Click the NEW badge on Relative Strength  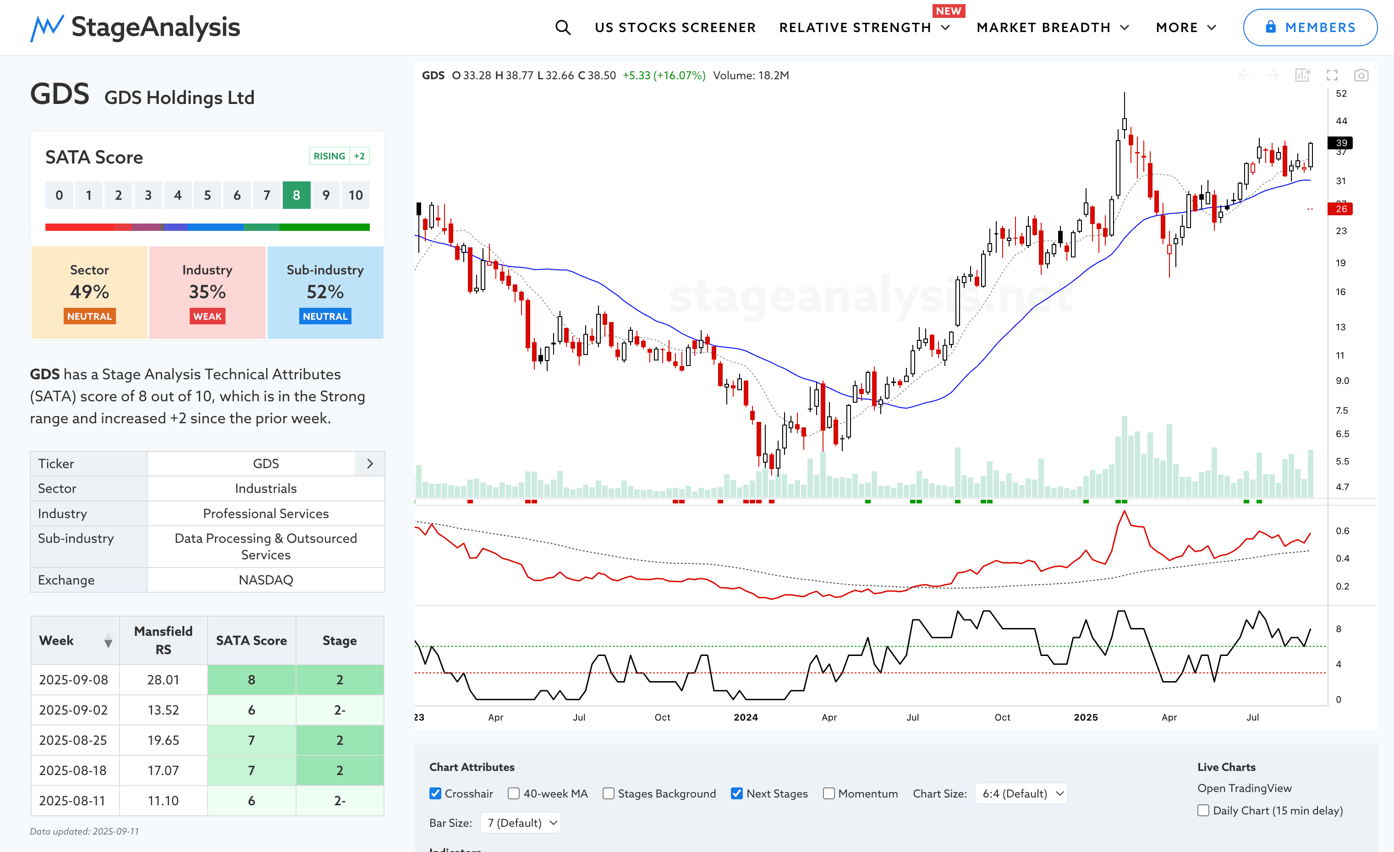(x=948, y=11)
